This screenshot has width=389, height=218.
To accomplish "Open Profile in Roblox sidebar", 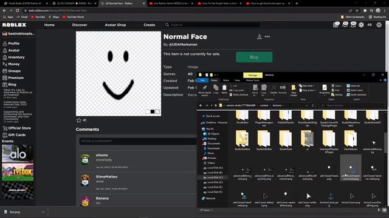I will pos(11,43).
